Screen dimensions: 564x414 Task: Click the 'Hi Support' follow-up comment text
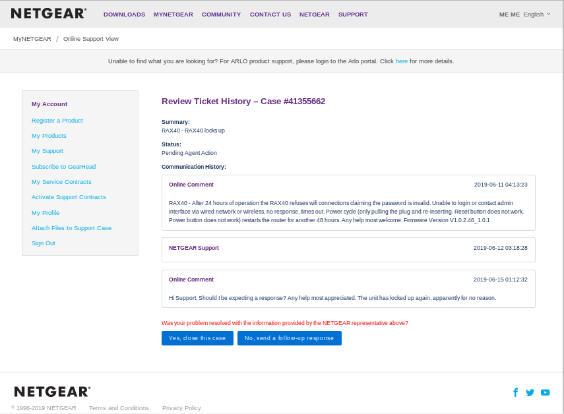(x=332, y=298)
